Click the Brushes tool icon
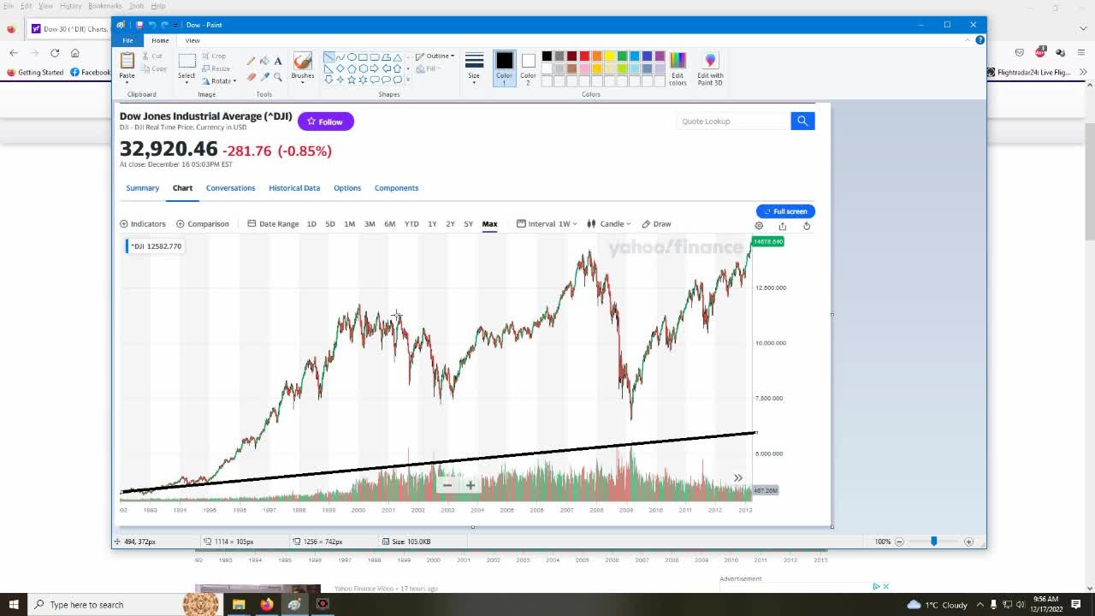1095x616 pixels. [302, 61]
